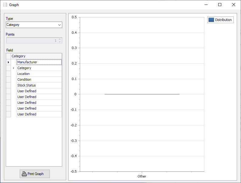Click the Type label
Viewport: 241px width, 183px height.
tap(9, 19)
